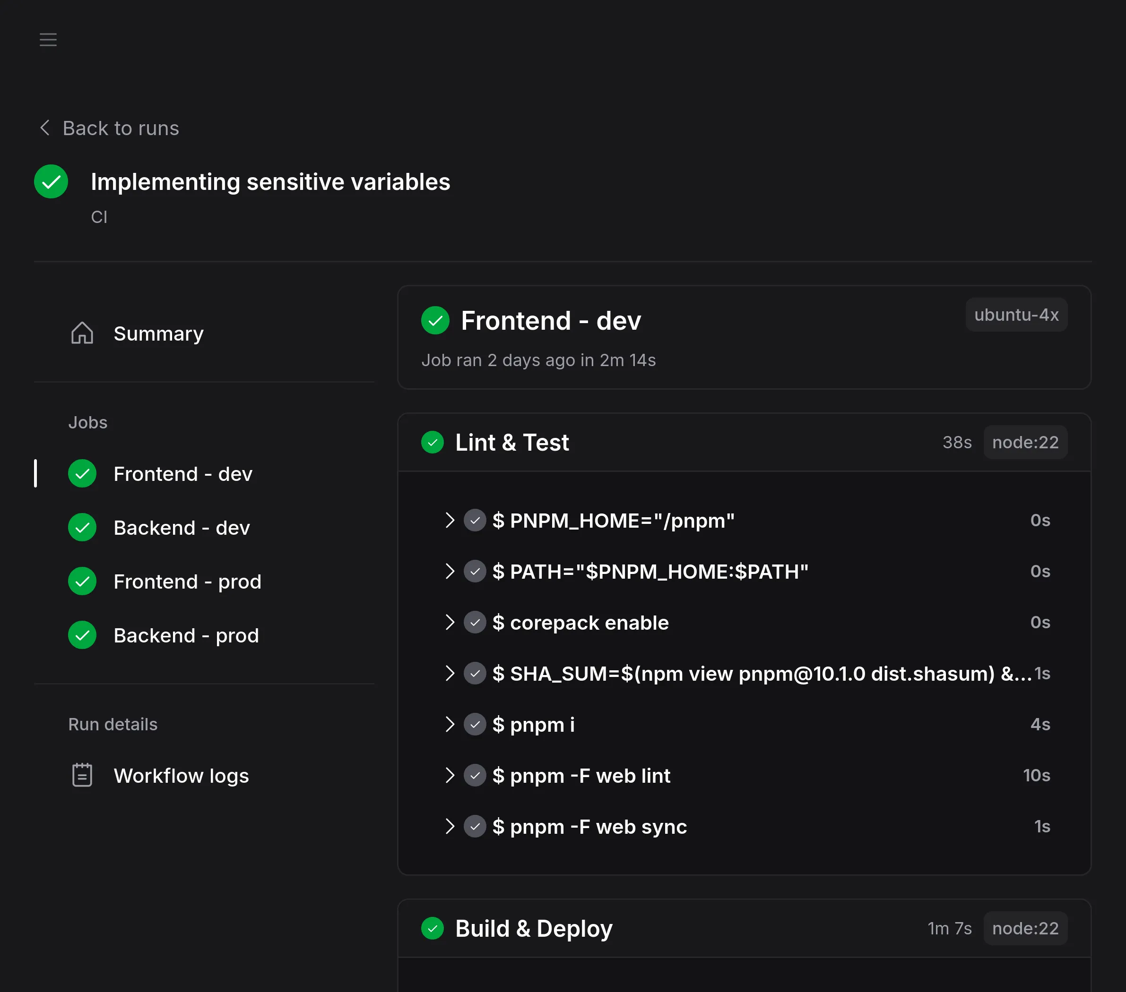This screenshot has height=992, width=1126.
Task: Open Workflow logs
Action: (181, 775)
